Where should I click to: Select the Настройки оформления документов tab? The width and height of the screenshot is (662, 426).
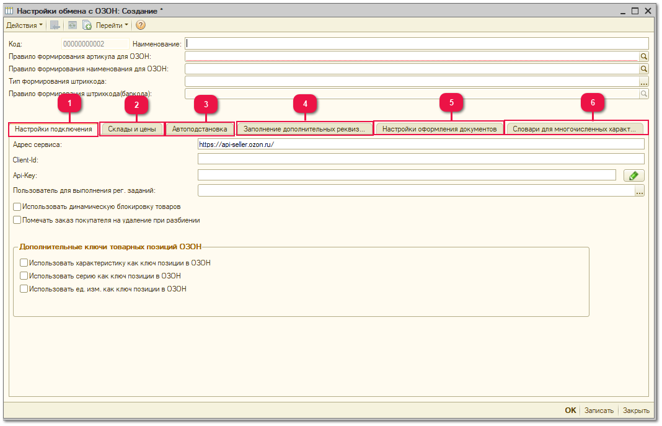point(439,129)
